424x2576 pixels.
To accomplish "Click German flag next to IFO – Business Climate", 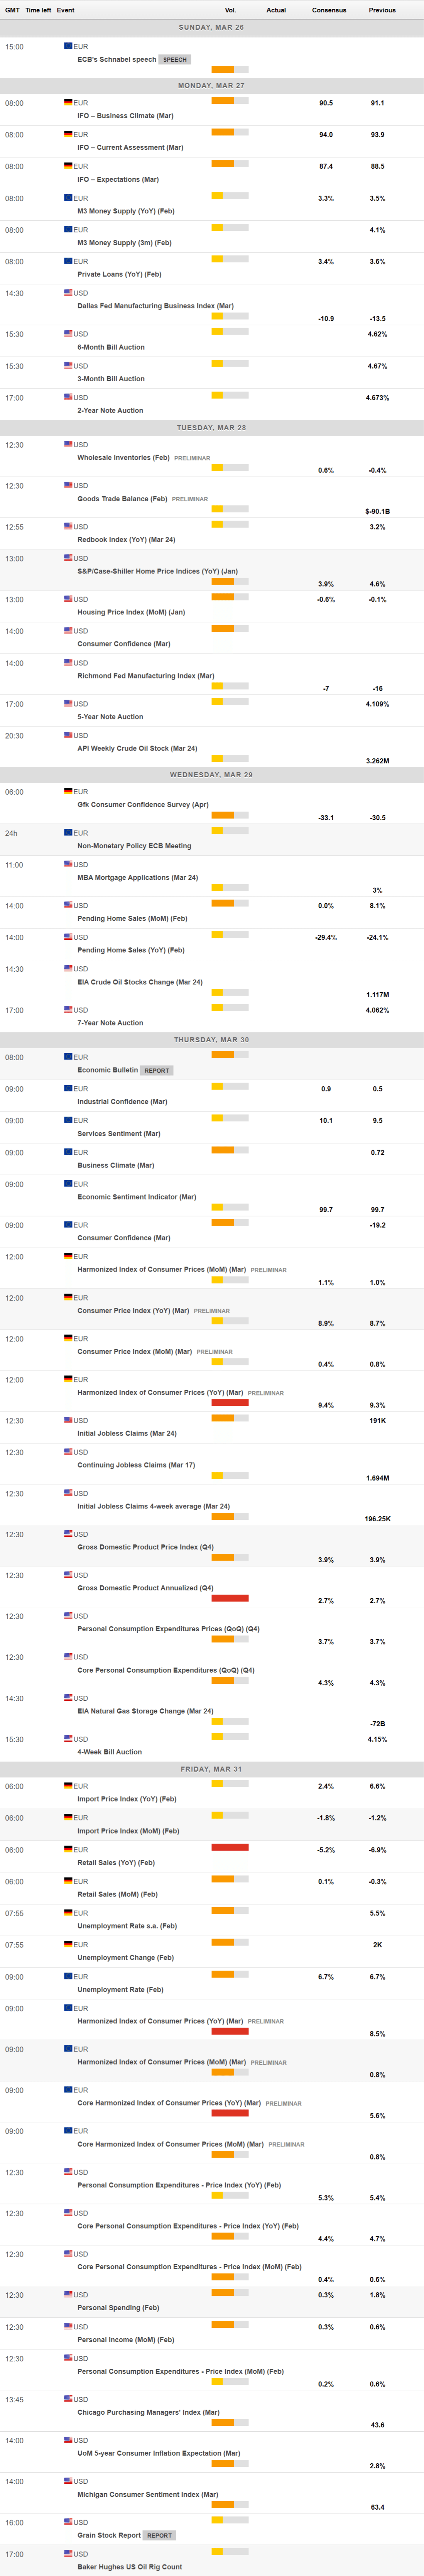I will 68,102.
